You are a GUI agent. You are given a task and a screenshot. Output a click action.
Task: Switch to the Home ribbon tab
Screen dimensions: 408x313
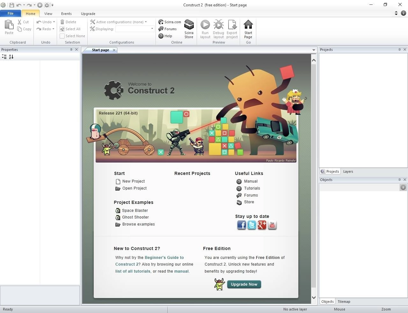pos(31,14)
